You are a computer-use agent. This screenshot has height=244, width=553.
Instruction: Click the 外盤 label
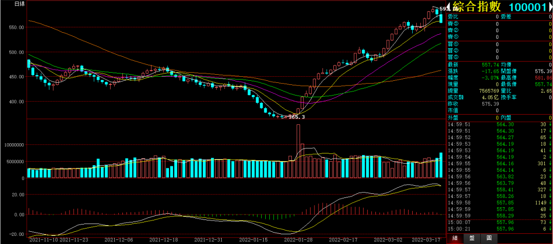tap(453, 118)
